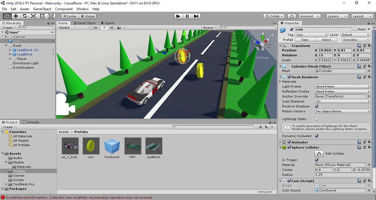376x200 pixels.
Task: Select the Rect transform tool
Action: coord(42,16)
